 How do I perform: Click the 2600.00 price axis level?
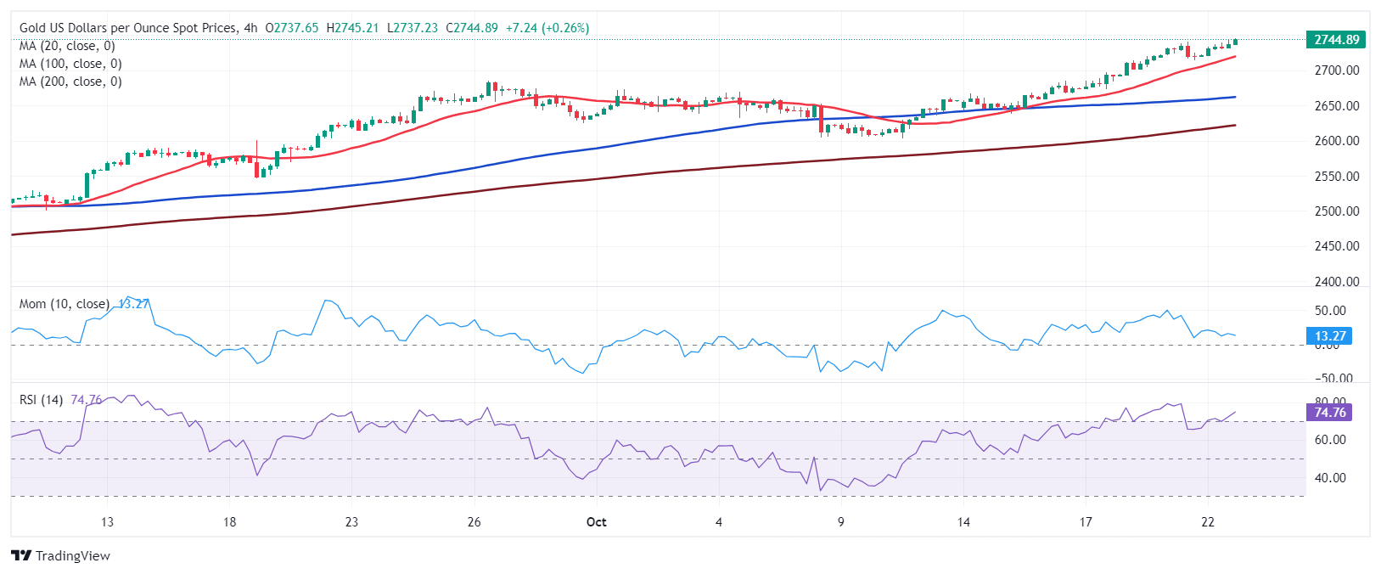pos(1336,141)
